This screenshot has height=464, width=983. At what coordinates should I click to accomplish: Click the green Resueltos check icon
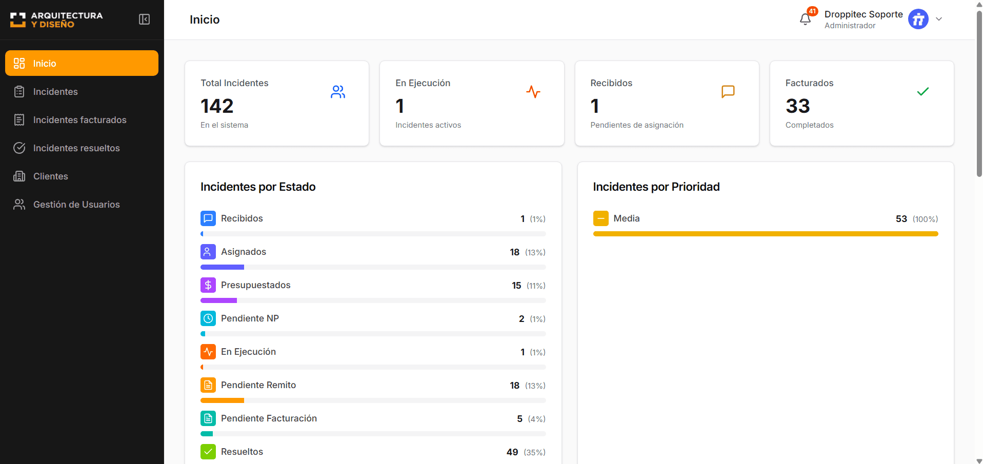(208, 452)
